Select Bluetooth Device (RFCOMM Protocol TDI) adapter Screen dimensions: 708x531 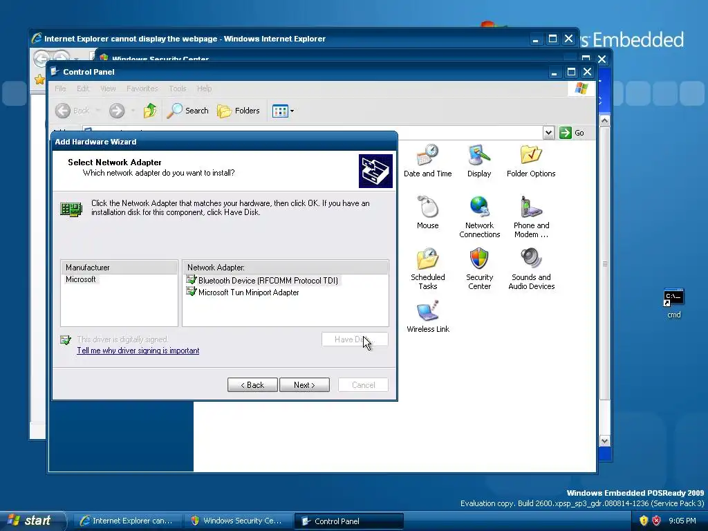click(x=263, y=281)
